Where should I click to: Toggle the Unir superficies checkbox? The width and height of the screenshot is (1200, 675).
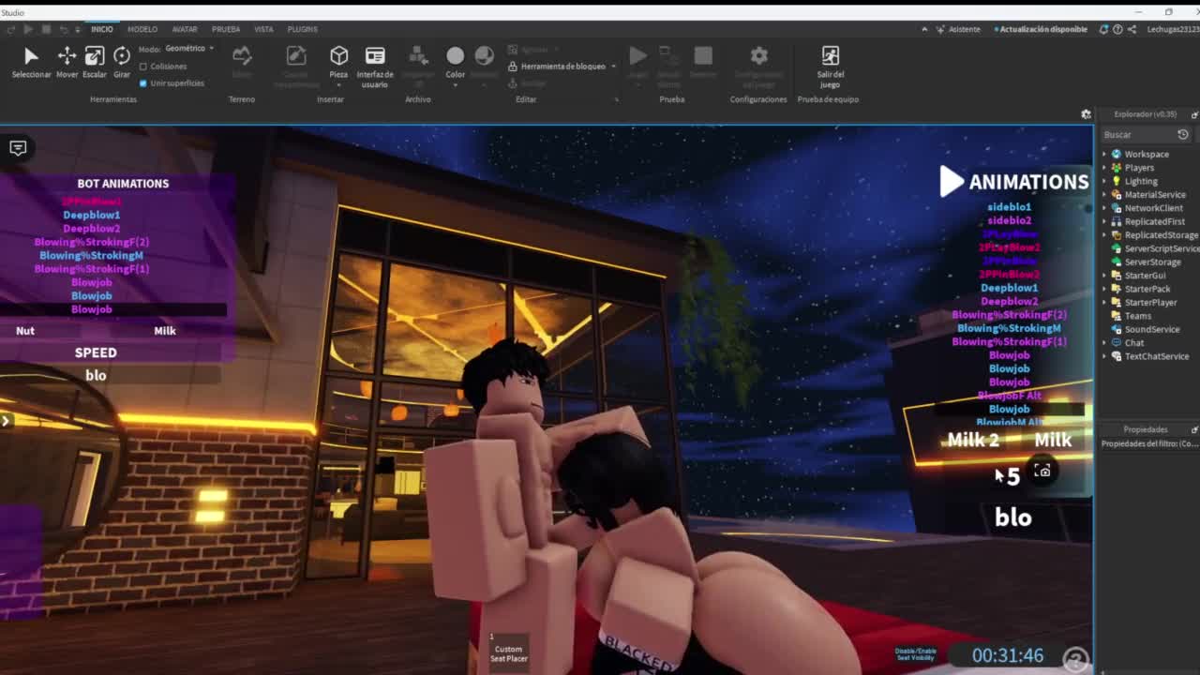click(143, 83)
